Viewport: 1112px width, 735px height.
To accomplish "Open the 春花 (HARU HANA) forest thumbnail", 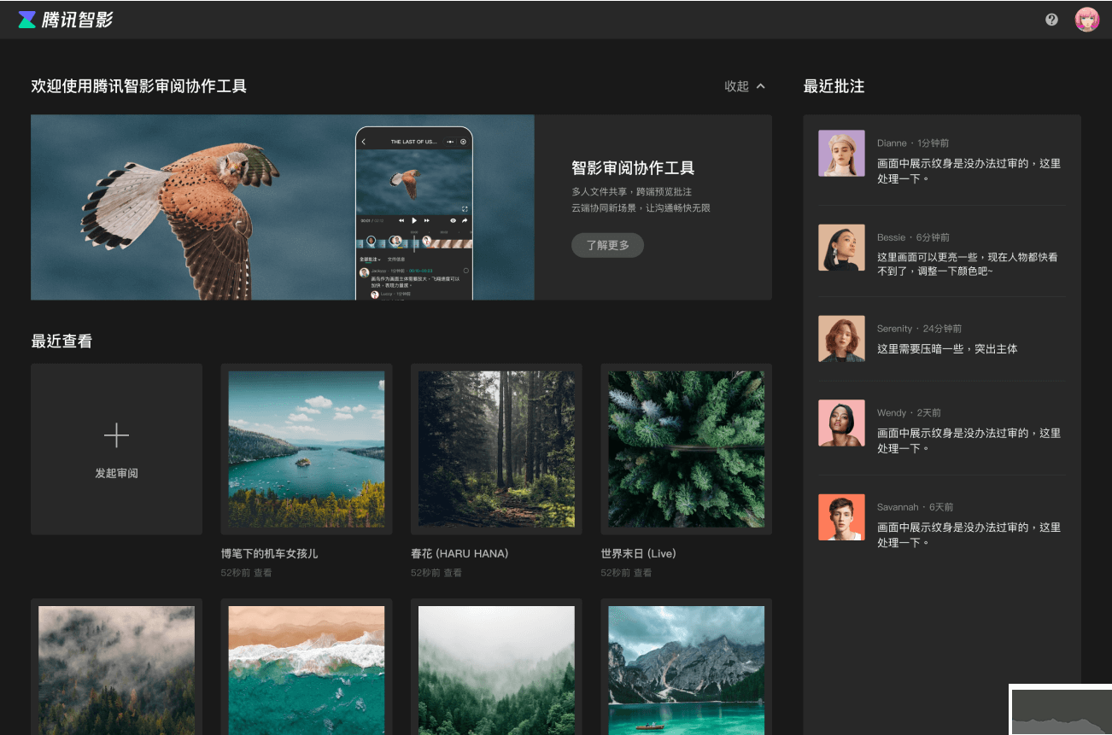I will (496, 449).
